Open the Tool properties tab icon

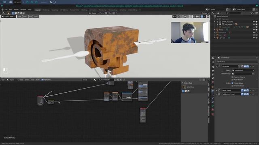pos(213,62)
